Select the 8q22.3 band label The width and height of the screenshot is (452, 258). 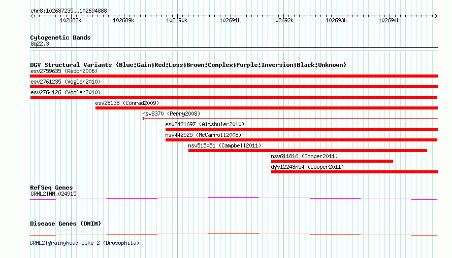coord(40,44)
